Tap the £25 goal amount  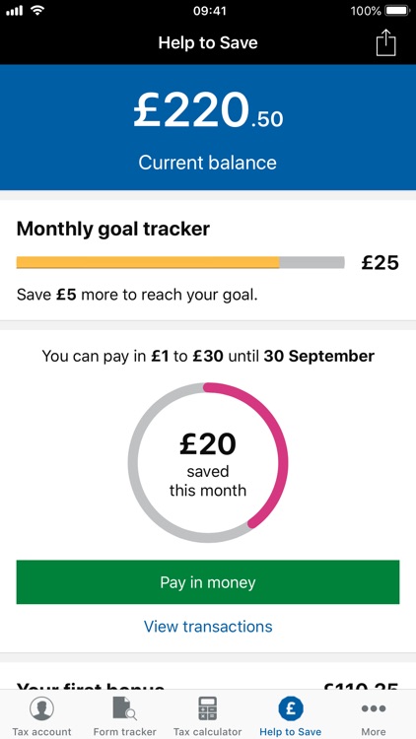(x=381, y=262)
